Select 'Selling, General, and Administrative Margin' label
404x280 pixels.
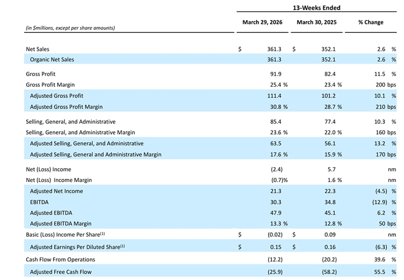point(80,132)
